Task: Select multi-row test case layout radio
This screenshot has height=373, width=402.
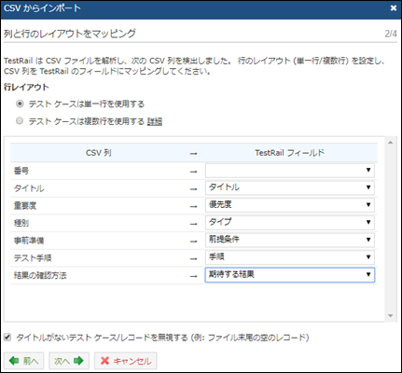Action: 20,120
